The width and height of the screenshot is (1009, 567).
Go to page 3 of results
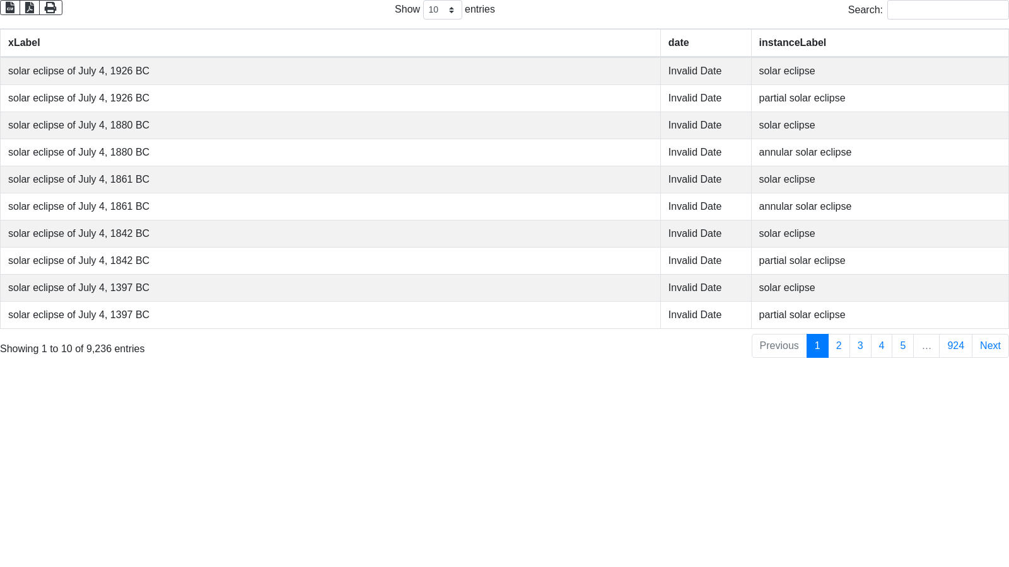[x=860, y=346]
